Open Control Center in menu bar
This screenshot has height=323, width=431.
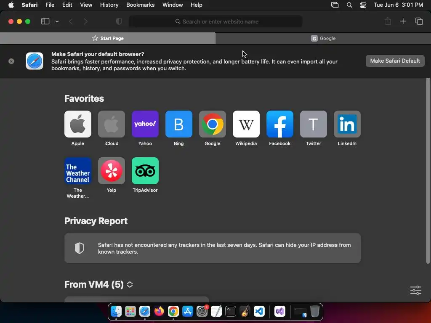tap(363, 5)
